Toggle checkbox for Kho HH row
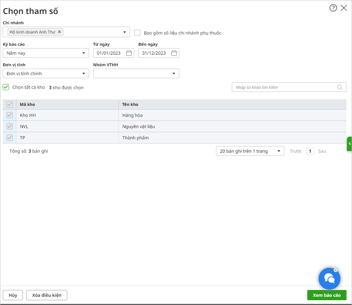 [x=10, y=115]
